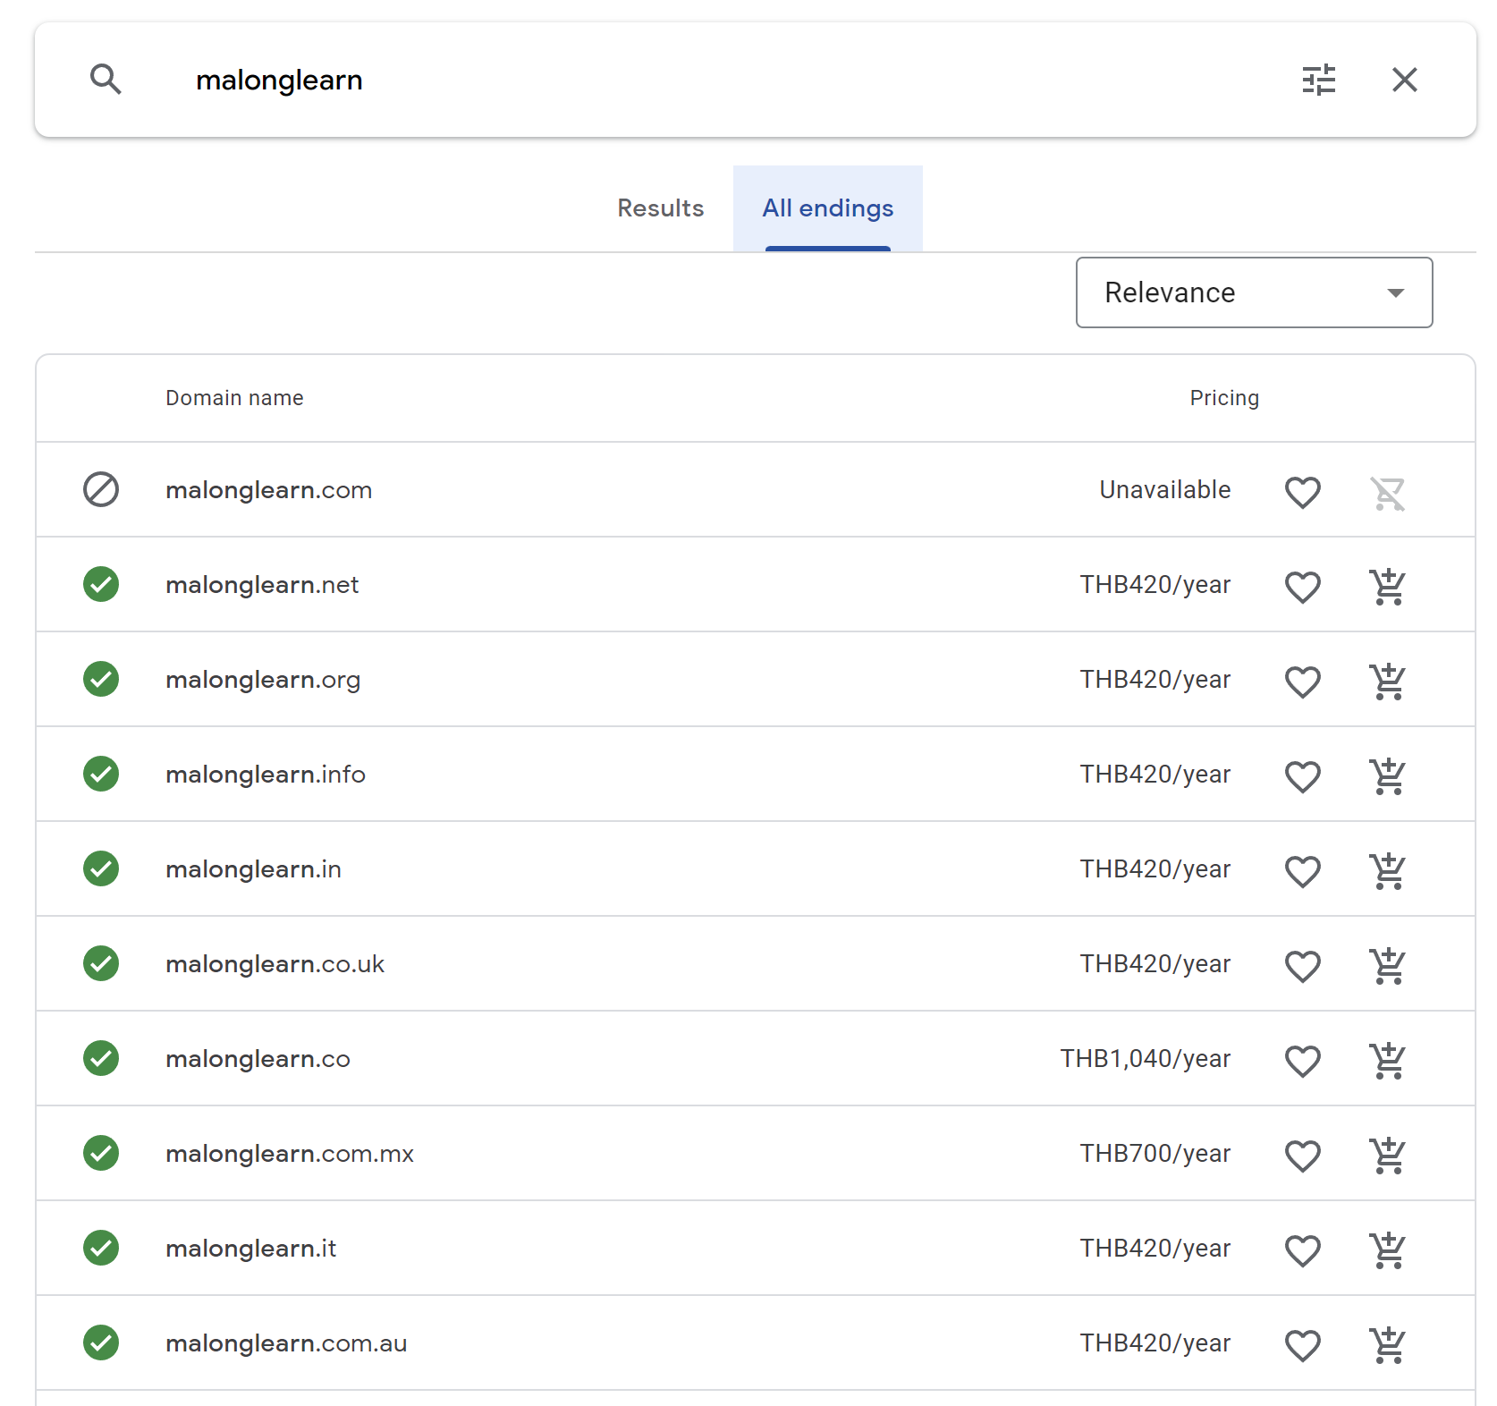Click the green check beside malonglearn.info
The image size is (1497, 1406).
[101, 774]
